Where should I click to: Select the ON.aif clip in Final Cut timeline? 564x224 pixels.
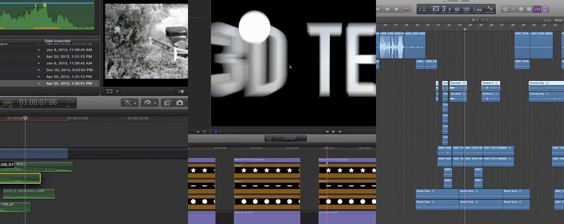pos(15,207)
